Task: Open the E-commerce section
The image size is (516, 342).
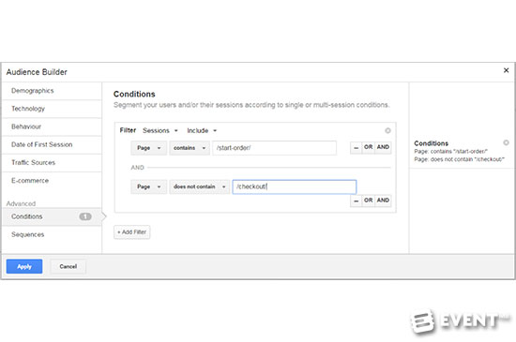Action: [x=52, y=181]
